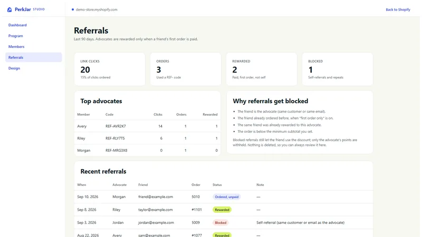
Task: Open the Design section
Action: click(x=14, y=68)
